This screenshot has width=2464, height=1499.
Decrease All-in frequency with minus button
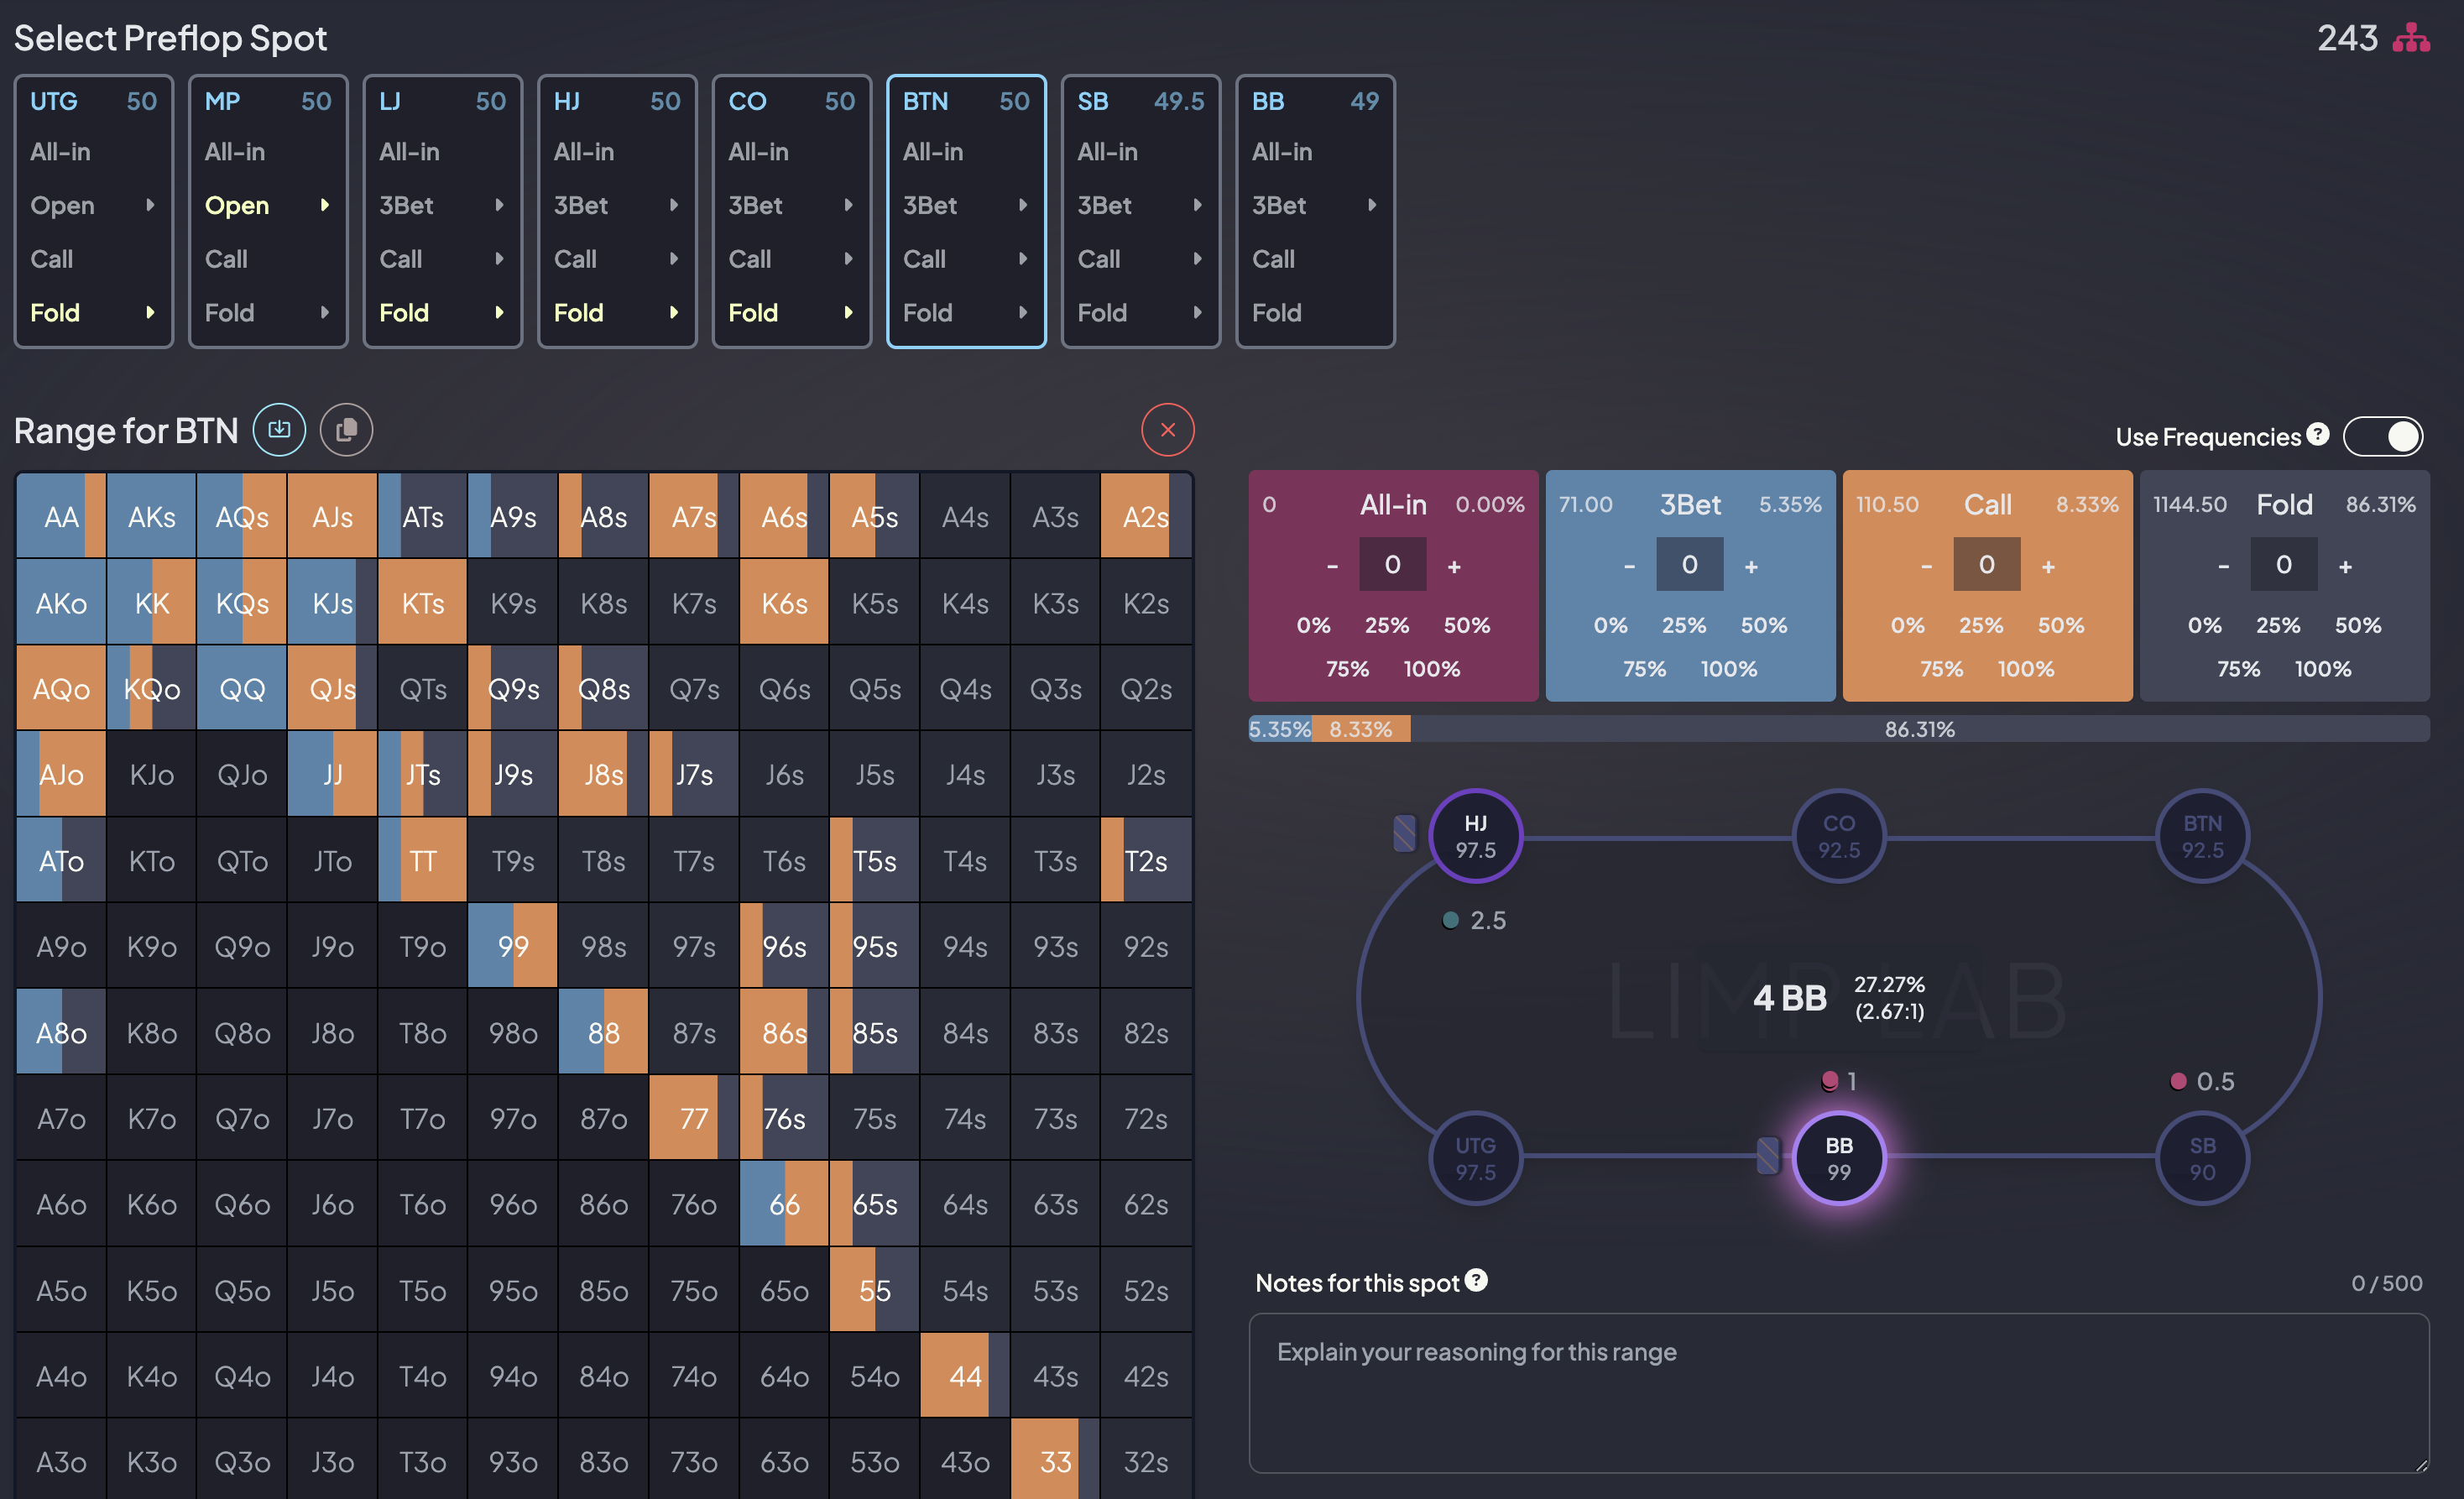point(1332,566)
